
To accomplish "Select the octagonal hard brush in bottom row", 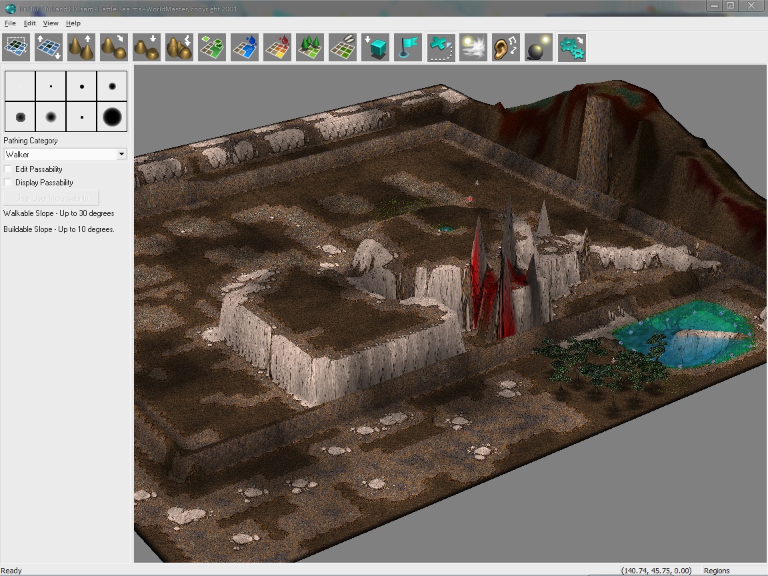I will [x=20, y=117].
